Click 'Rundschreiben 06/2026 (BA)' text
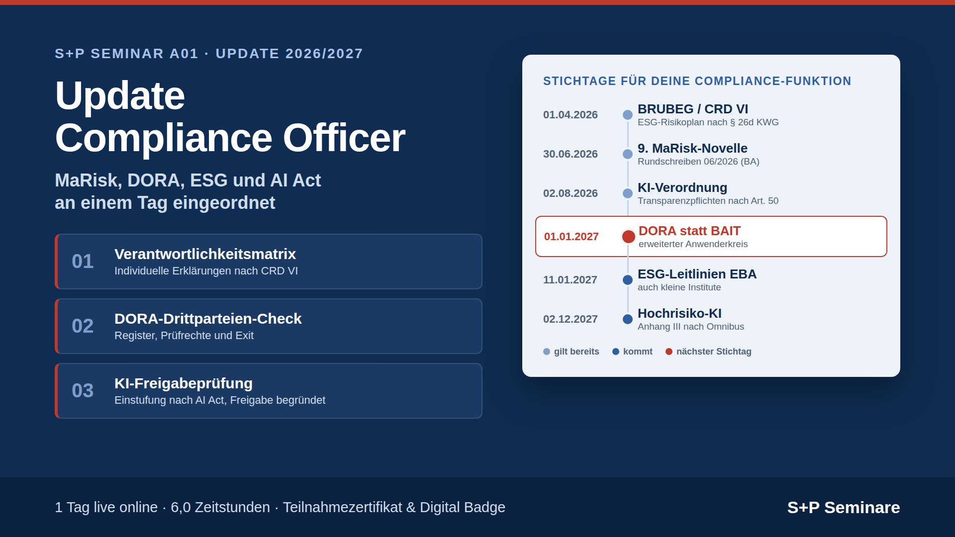955x537 pixels. pyautogui.click(x=698, y=162)
